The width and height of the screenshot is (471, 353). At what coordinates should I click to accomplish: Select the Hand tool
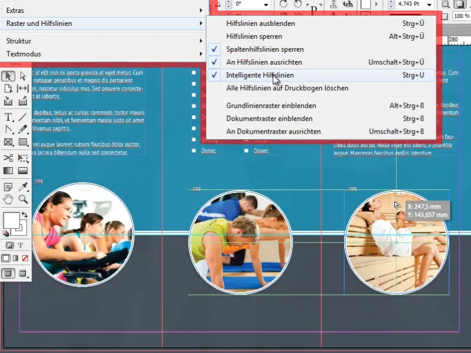tap(8, 199)
